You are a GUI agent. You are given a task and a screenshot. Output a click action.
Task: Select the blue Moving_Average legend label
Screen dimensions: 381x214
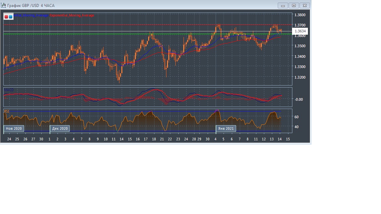tap(31, 16)
